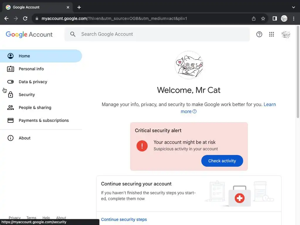300x225 pixels.
Task: Click the Welcome, Mr Cat heading
Action: [x=189, y=90]
